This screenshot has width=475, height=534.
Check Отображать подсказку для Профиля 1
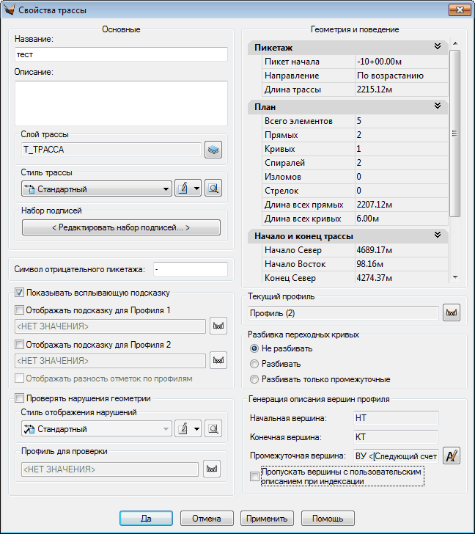click(20, 310)
